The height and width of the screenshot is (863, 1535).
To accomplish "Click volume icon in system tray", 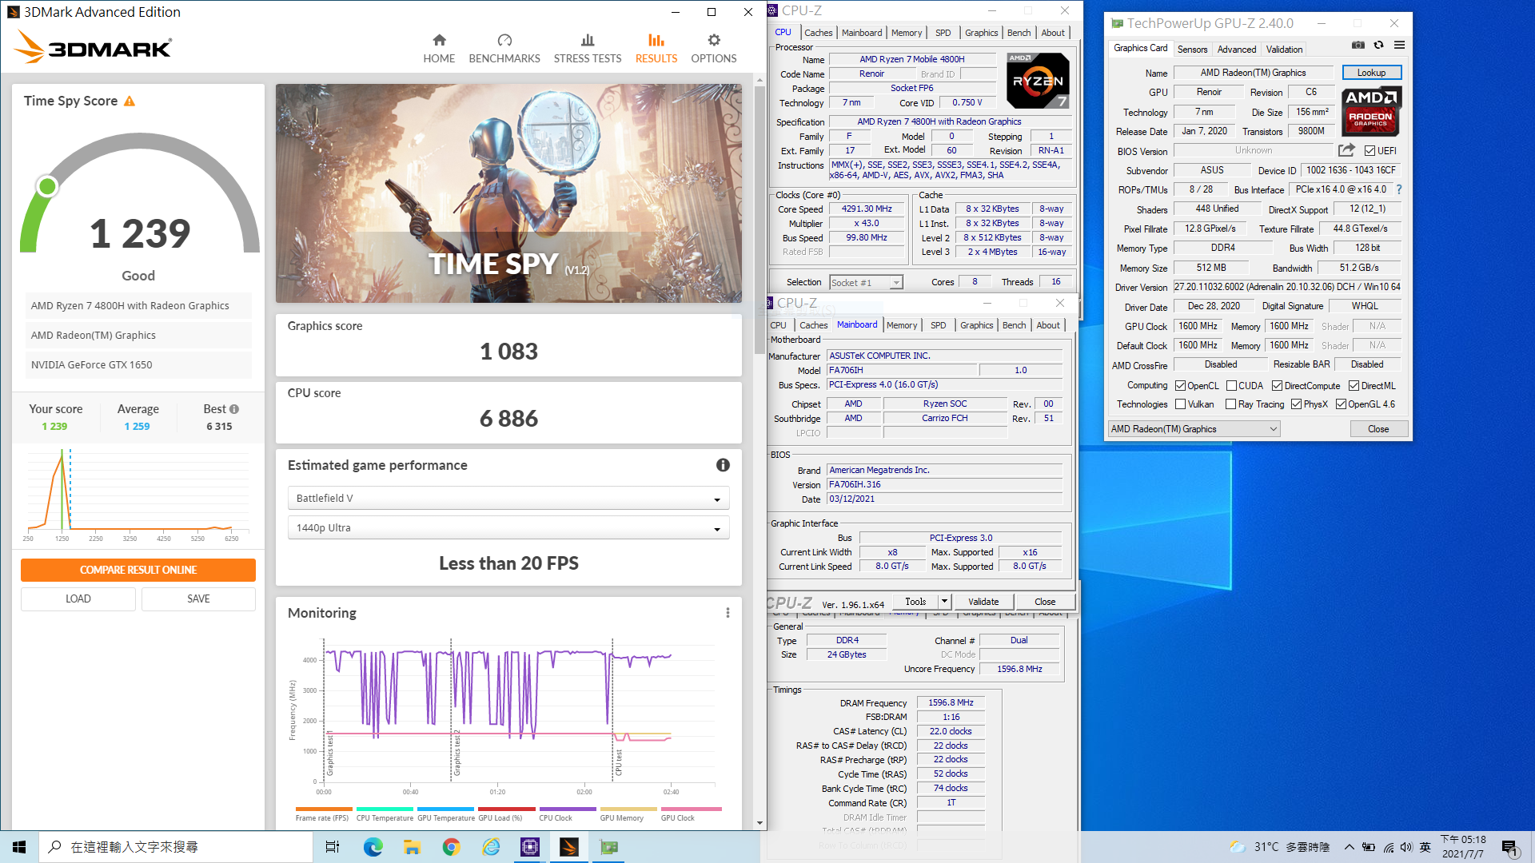I will click(x=1406, y=847).
